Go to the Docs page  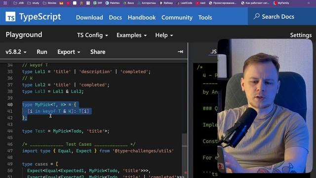click(x=115, y=18)
